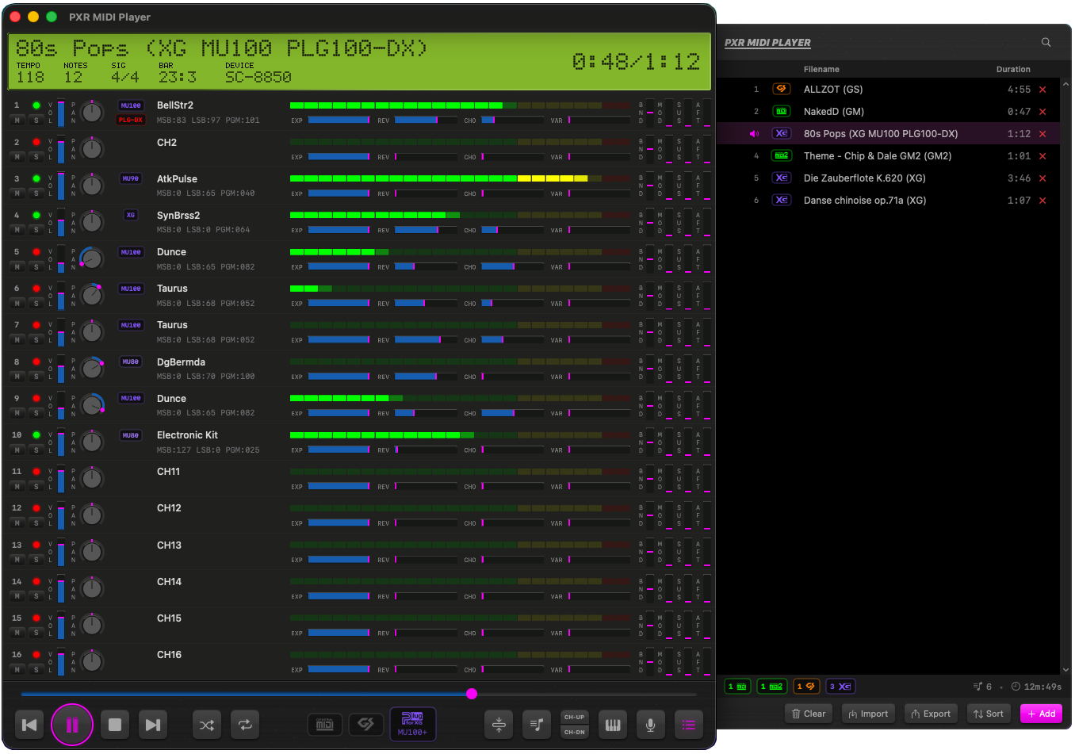Click the search icon in playlist header
Screen dimensions: 1075x754
[1046, 43]
